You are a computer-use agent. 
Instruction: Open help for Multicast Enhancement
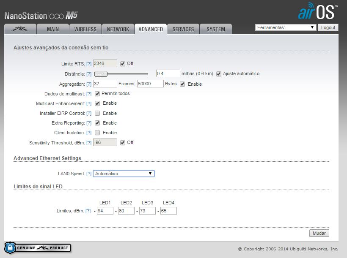tap(89, 103)
